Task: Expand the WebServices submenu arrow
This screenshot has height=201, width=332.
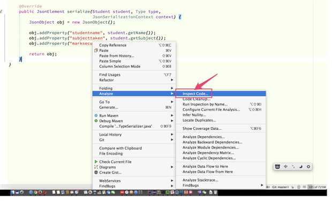Action: click(x=172, y=181)
